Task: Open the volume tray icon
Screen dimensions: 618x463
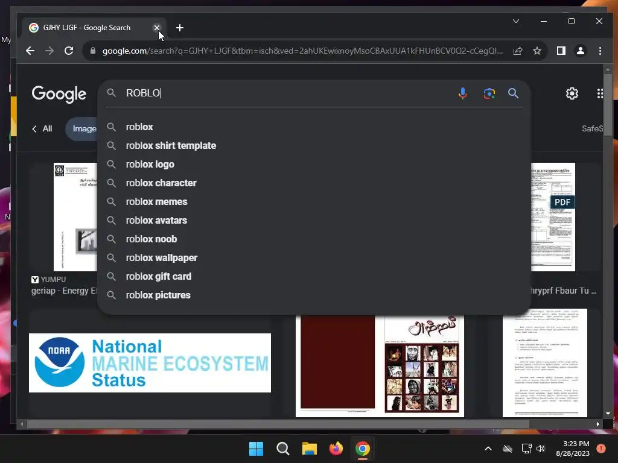Action: (x=541, y=449)
